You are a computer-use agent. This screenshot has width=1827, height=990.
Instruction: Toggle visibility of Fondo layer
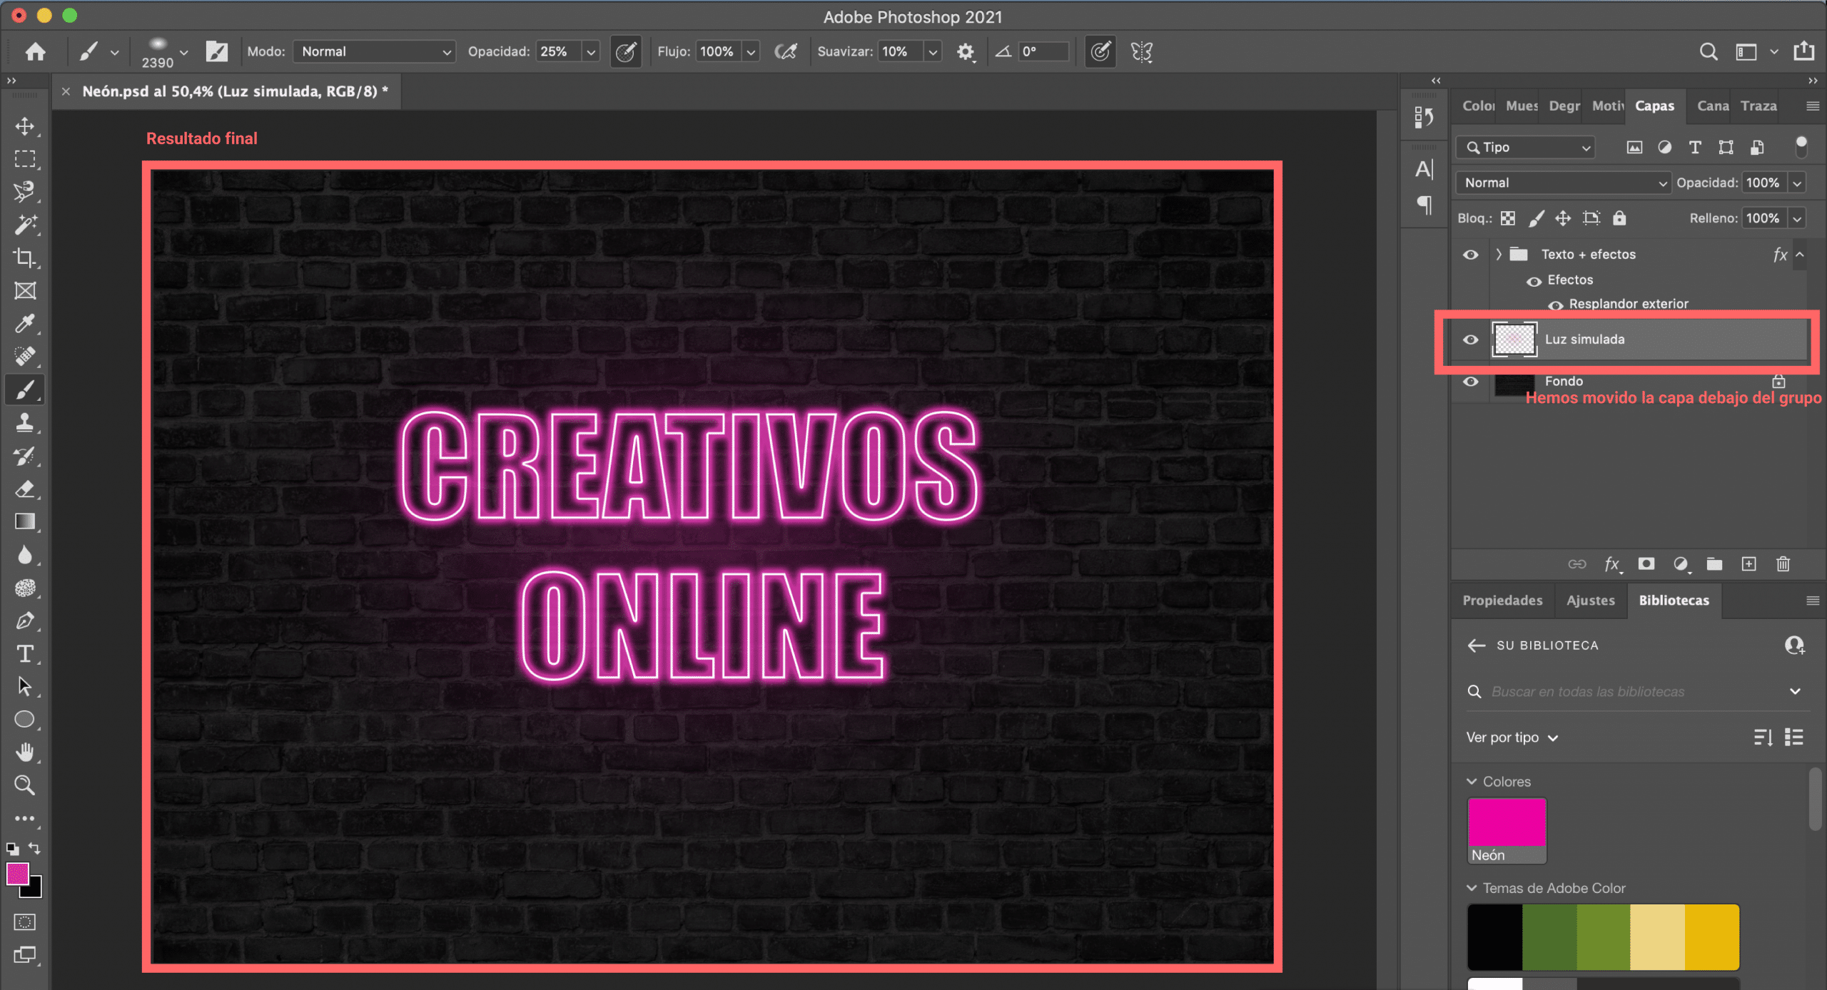coord(1472,378)
